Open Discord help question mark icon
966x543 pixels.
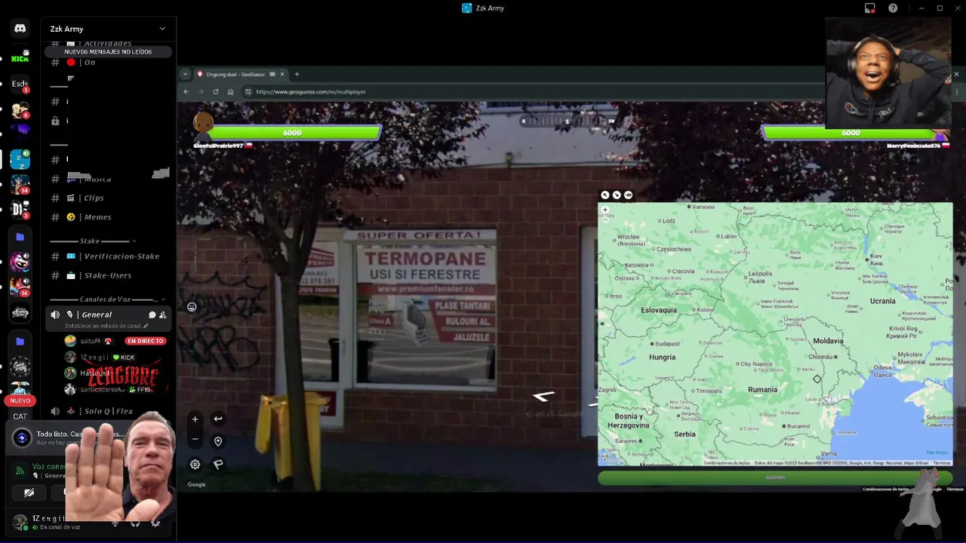click(893, 8)
